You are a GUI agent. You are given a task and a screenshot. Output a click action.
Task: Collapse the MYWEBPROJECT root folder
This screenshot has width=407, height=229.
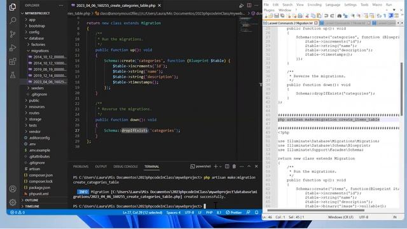(44, 13)
